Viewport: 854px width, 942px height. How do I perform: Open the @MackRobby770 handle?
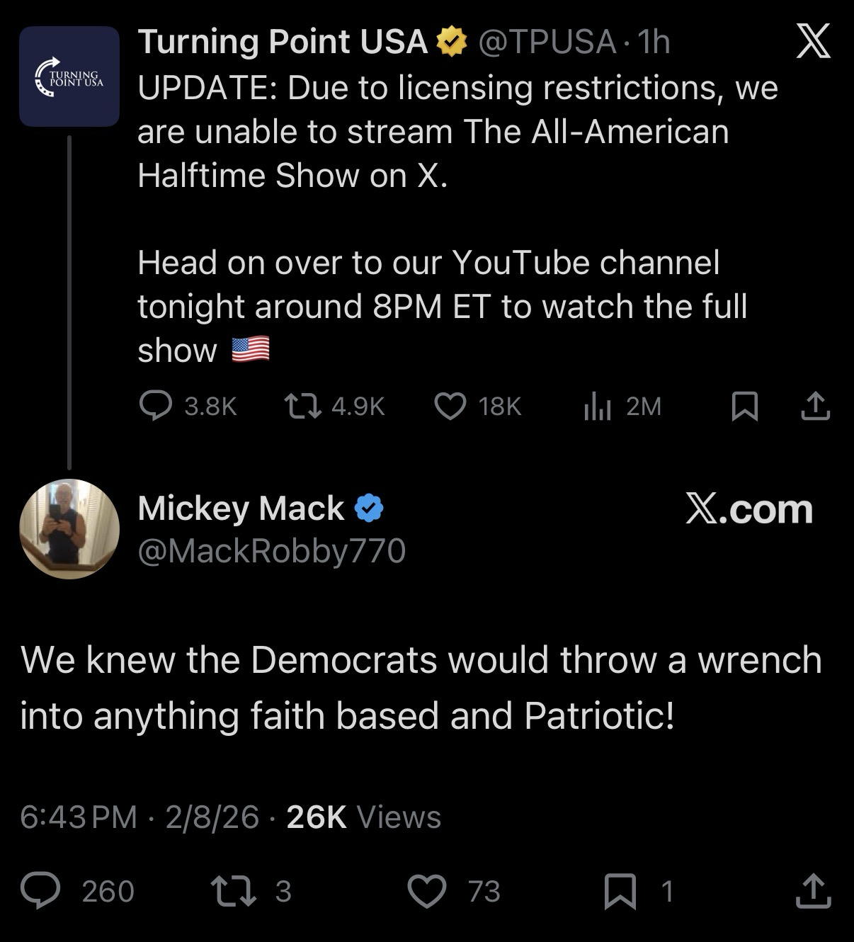pyautogui.click(x=271, y=550)
